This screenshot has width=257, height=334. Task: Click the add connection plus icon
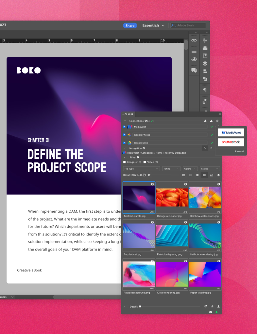(x=217, y=121)
